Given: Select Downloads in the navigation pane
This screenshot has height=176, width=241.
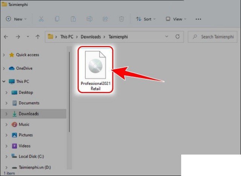Looking at the screenshot, I should [x=29, y=114].
